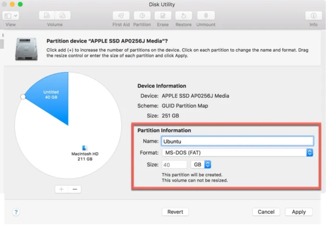This screenshot has width=326, height=226.
Task: Click the pie chart resize handle
Action: [x=23, y=97]
